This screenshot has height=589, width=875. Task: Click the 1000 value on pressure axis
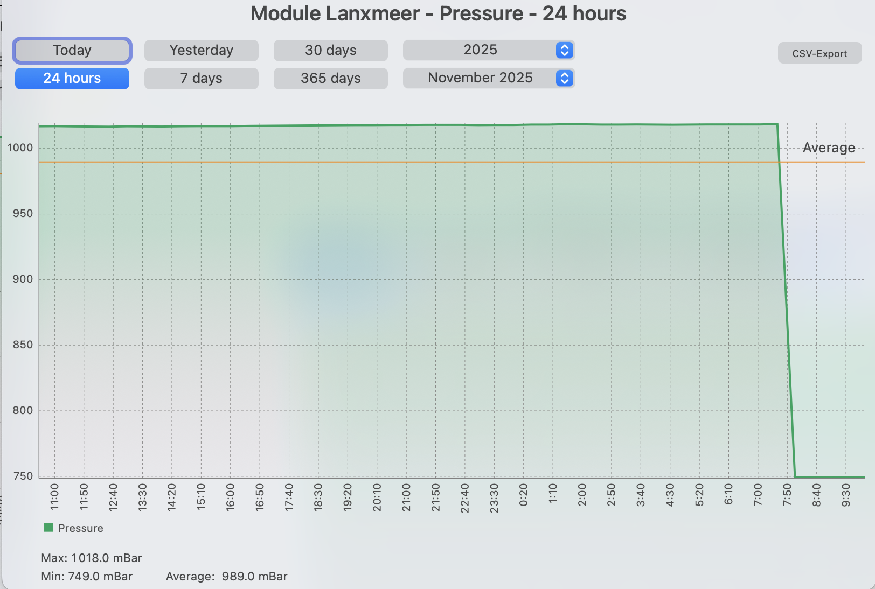click(20, 148)
